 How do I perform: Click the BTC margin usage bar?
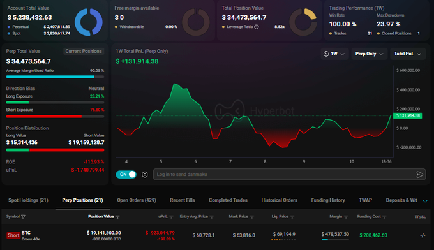tap(335, 240)
